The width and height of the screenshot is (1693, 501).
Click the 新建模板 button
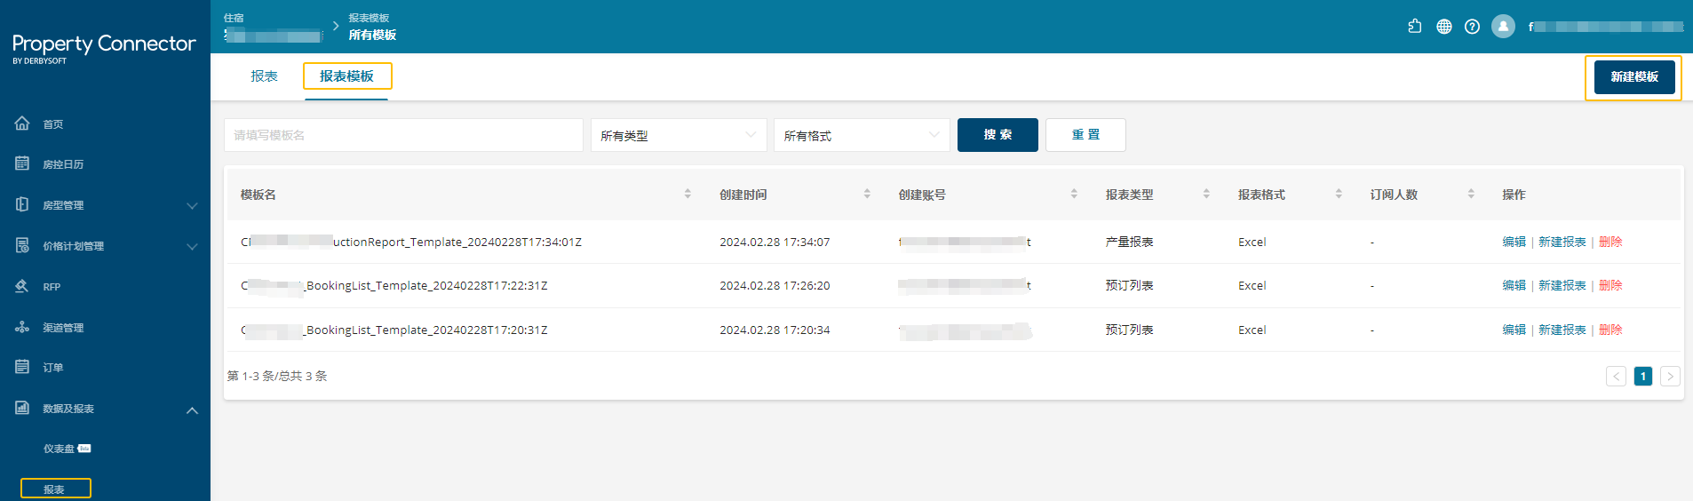tap(1634, 76)
